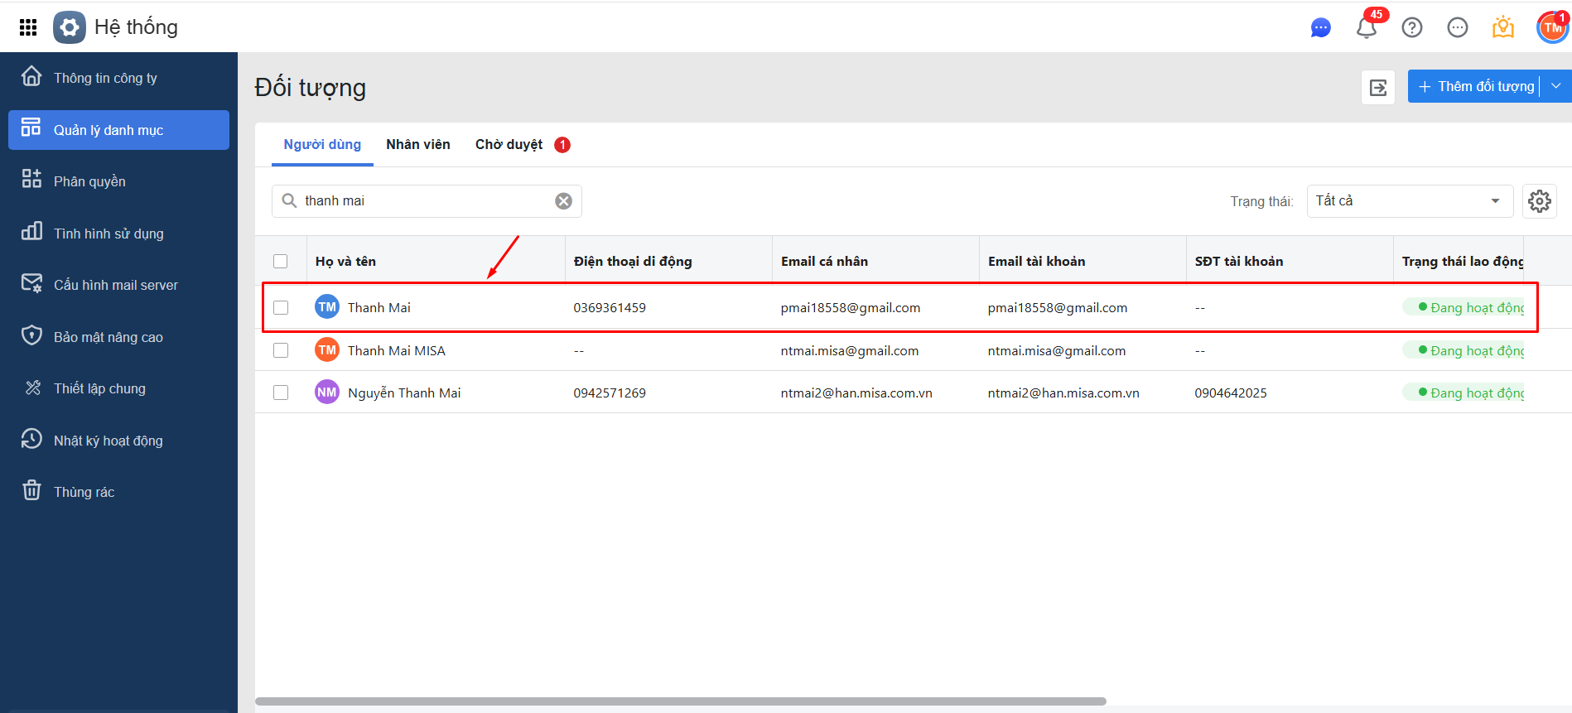Expand the Trạng thái status dropdown
Image resolution: width=1572 pixels, height=713 pixels.
[1409, 201]
